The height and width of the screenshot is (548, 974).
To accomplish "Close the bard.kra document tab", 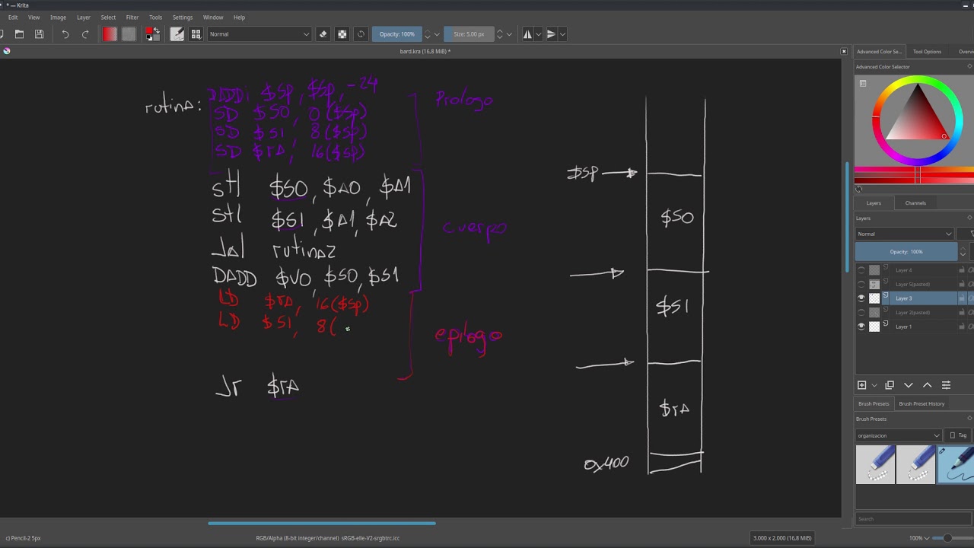I will point(843,51).
